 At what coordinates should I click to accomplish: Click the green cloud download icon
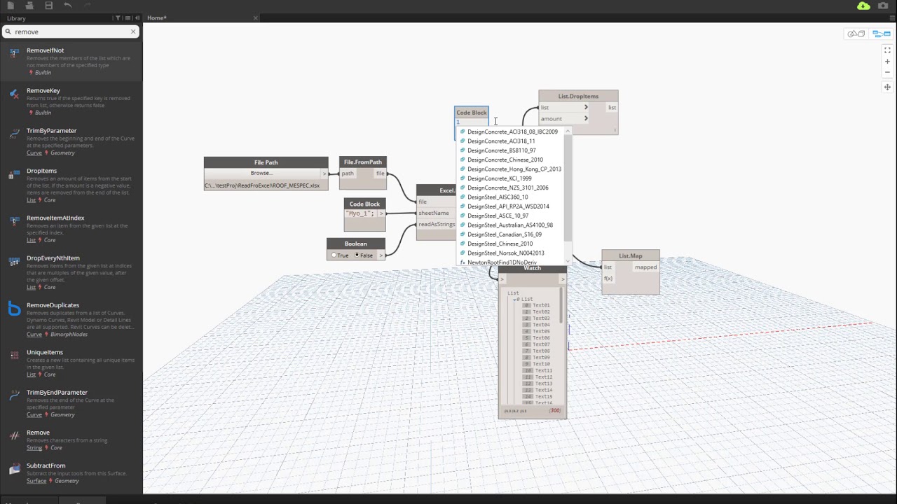[x=863, y=6]
